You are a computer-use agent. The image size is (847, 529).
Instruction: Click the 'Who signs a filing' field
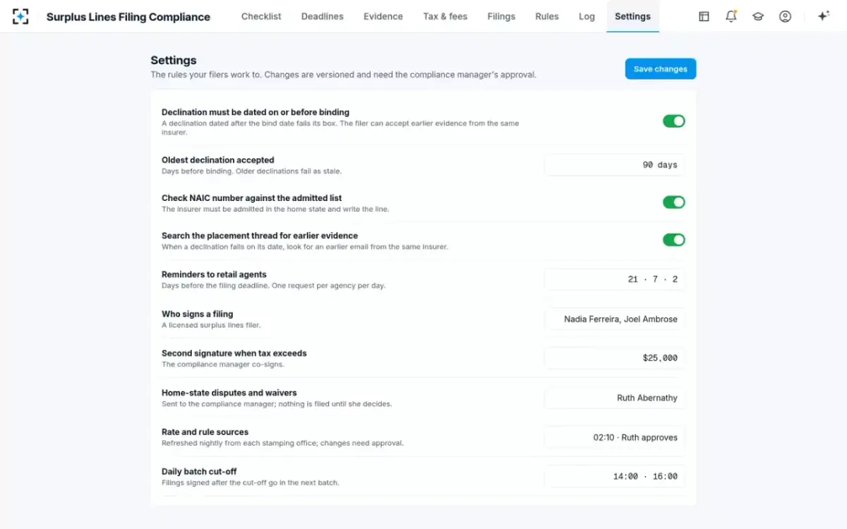click(x=614, y=319)
